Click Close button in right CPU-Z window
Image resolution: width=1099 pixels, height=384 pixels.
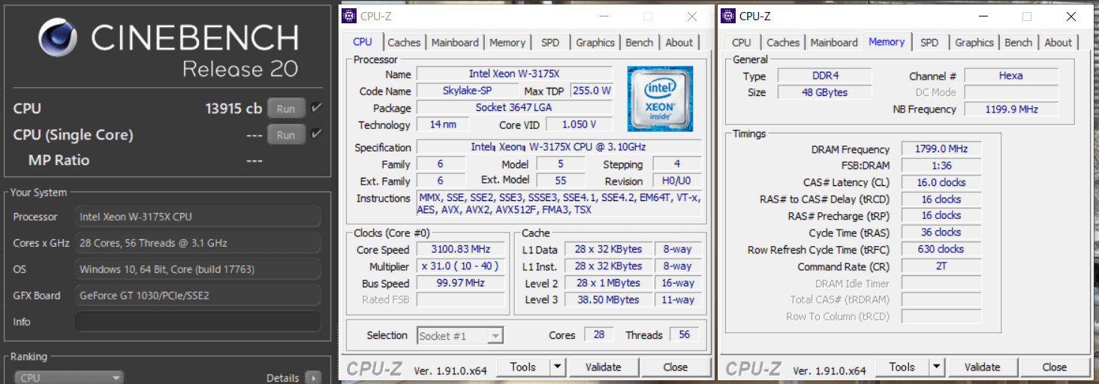pos(1055,367)
